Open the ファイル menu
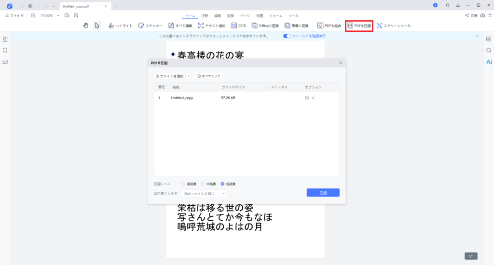The image size is (494, 265). coord(14,15)
